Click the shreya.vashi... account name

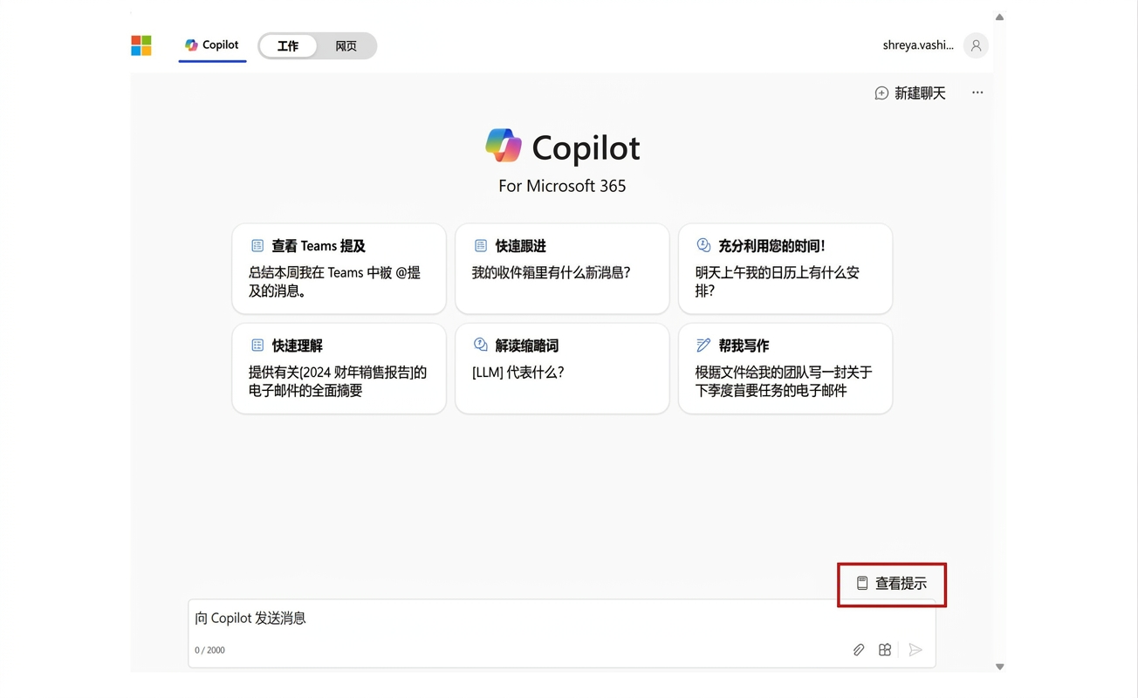pos(918,45)
